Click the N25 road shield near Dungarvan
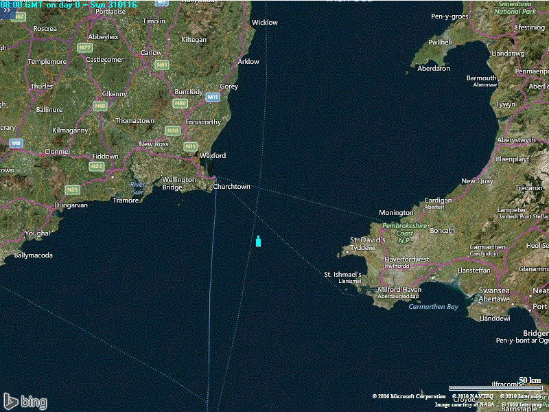Screen dimensions: 549x412 pos(73,189)
